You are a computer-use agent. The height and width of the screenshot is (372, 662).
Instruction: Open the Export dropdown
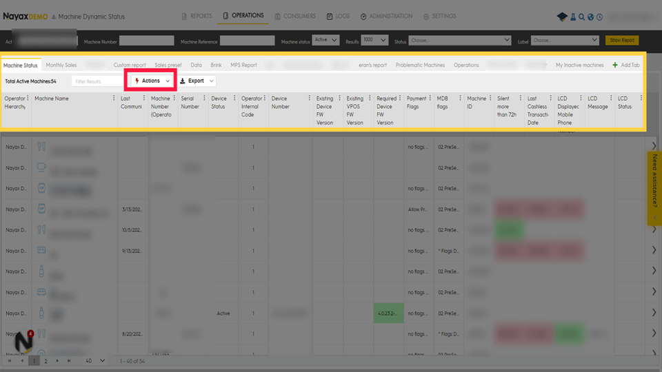(197, 81)
